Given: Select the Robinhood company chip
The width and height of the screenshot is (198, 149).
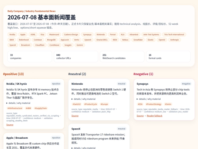Looking at the screenshot, I should [24, 40].
